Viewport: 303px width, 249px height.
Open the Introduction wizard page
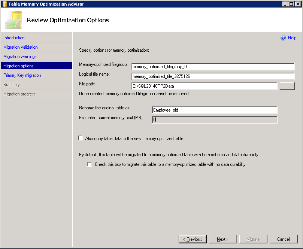pyautogui.click(x=14, y=38)
